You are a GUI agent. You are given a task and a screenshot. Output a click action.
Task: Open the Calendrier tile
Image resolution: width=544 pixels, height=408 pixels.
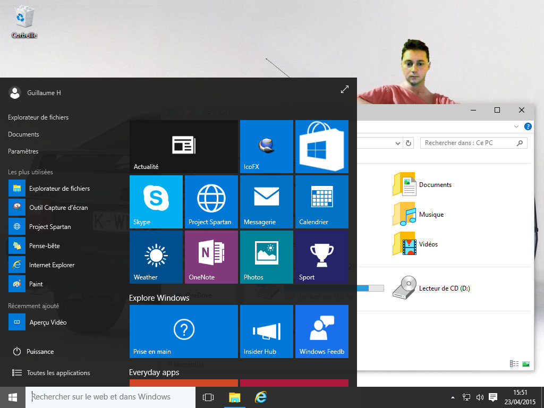[321, 201]
